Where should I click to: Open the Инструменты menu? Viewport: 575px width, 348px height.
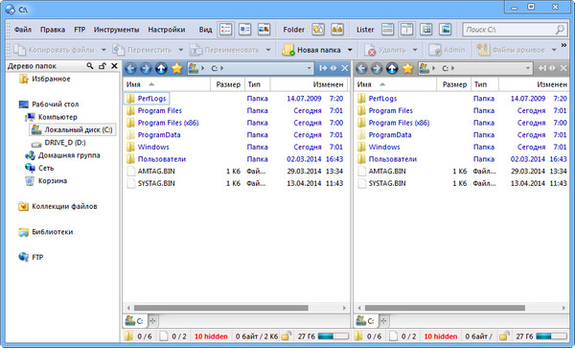tap(116, 30)
